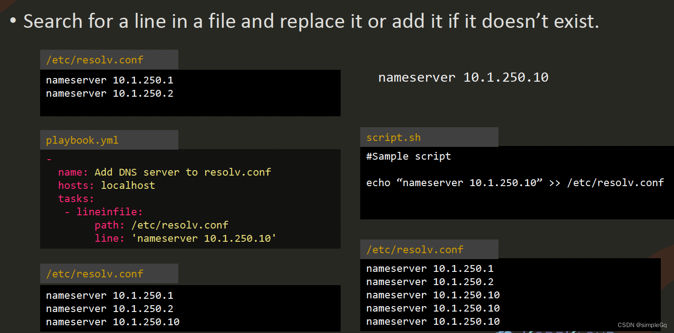The image size is (674, 333).
Task: Click the /etc/resolv.conf header above playbook.yml
Action: point(109,60)
